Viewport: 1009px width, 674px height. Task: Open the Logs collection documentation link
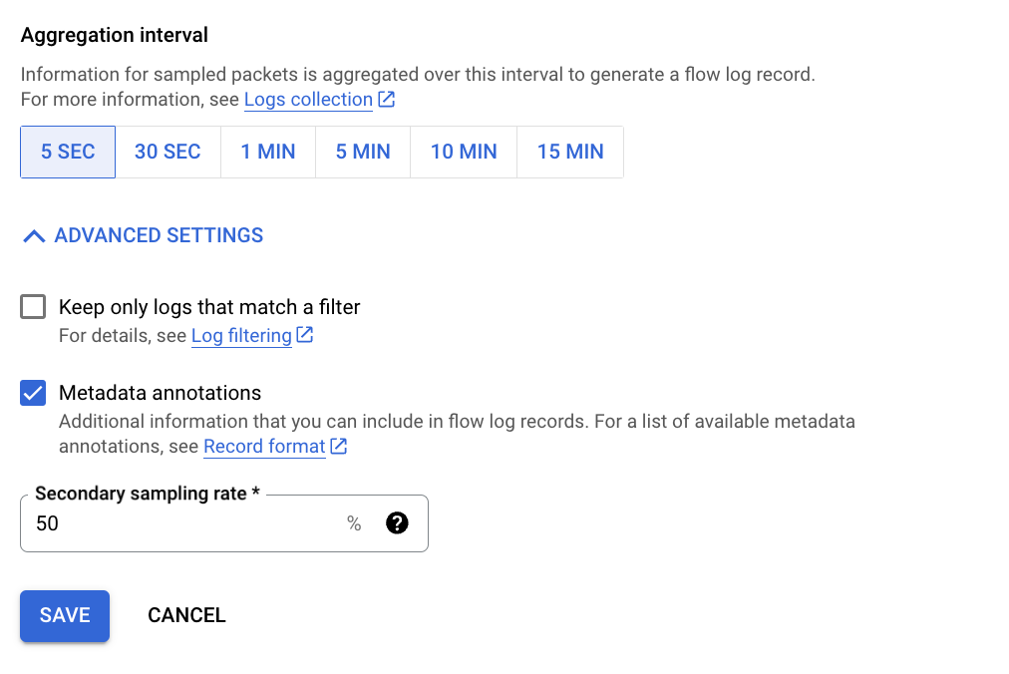tap(308, 100)
